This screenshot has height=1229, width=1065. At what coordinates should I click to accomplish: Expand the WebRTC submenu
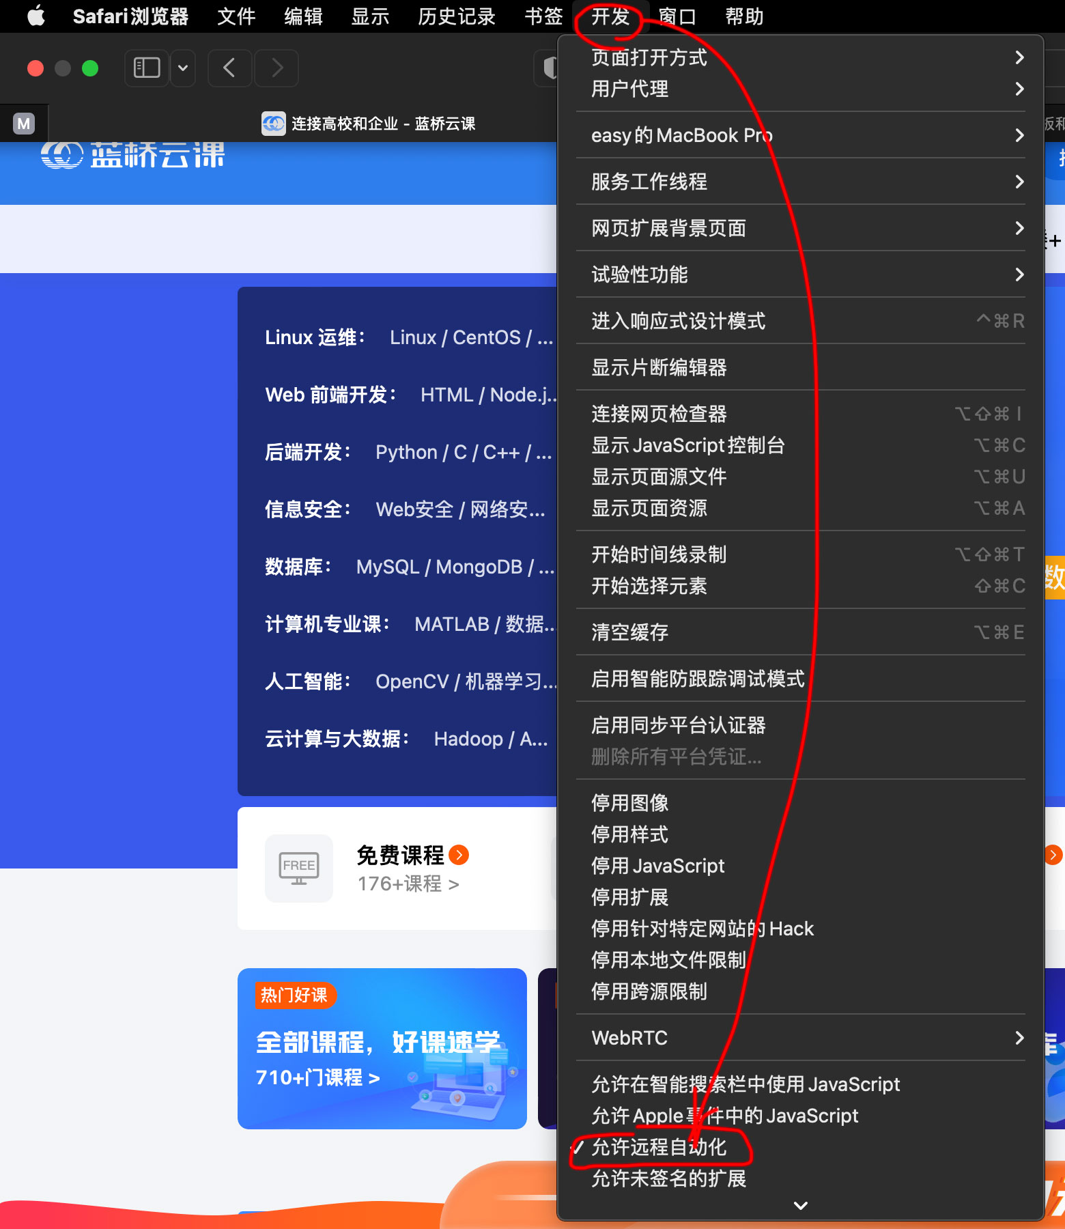801,1038
